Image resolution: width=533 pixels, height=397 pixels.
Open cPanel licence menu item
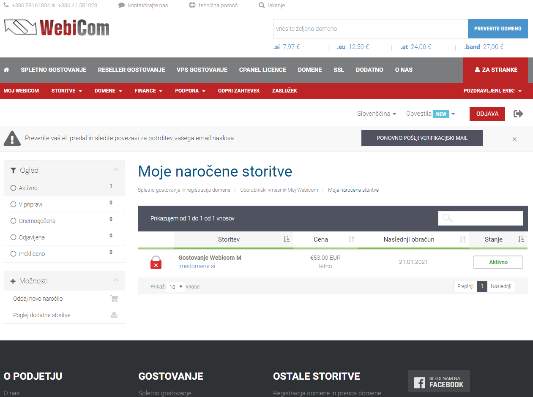coord(262,70)
